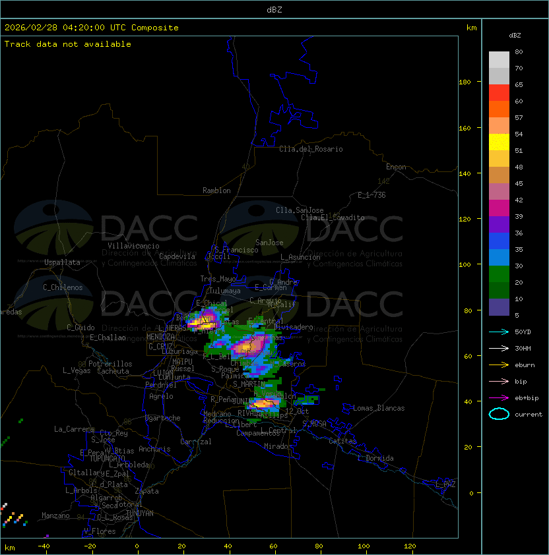Select the light gray 70-80 dBZ swatch
The height and width of the screenshot is (555, 549).
[499, 60]
